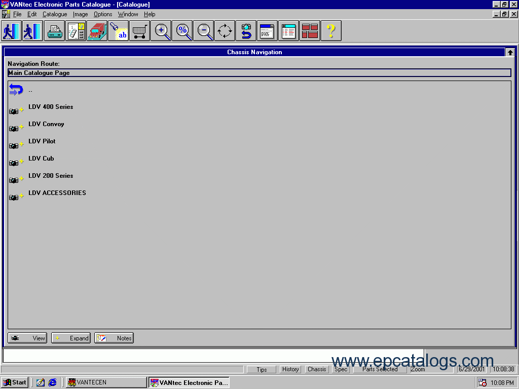Click the History status bar button
Viewport: 519px width, 389px height.
coord(290,369)
